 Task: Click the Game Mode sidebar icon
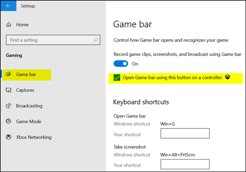click(x=9, y=121)
